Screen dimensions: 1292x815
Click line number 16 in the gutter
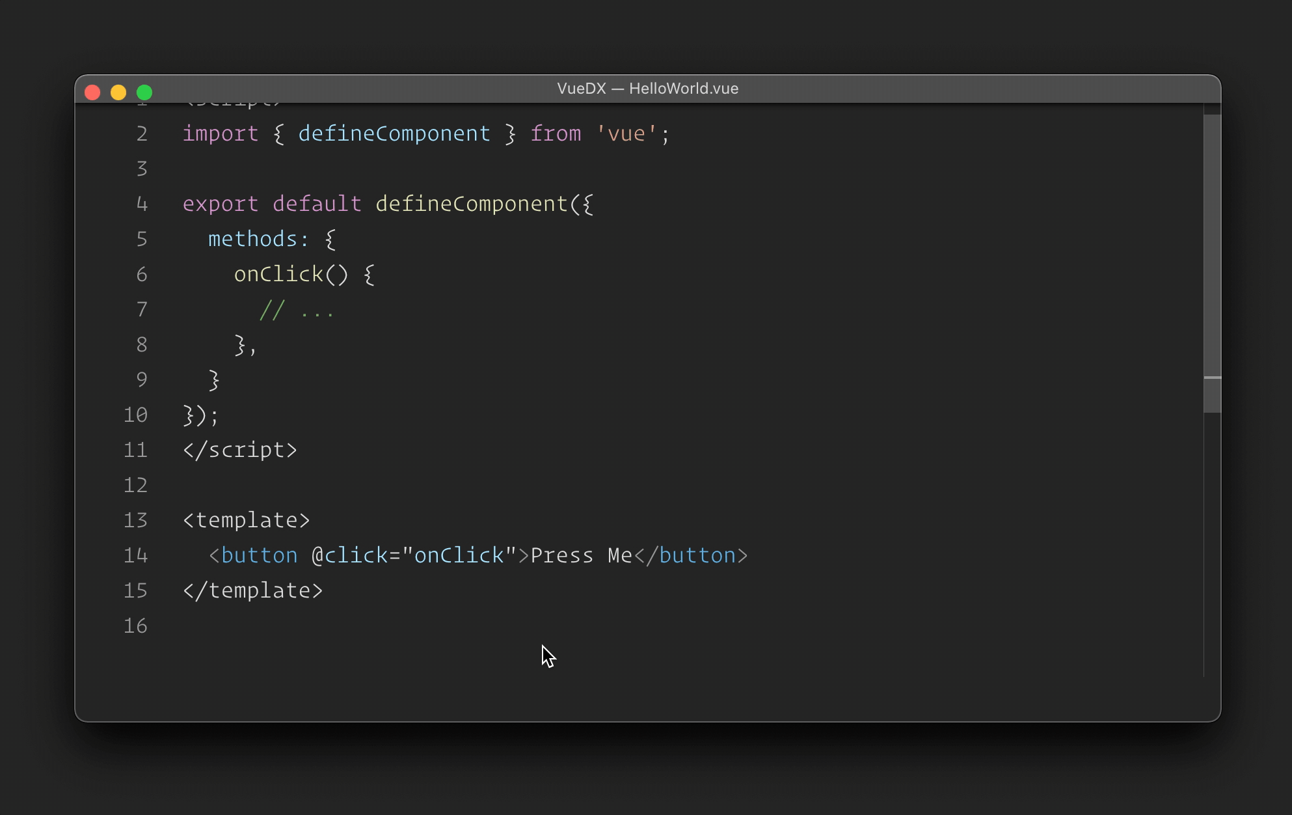(135, 626)
